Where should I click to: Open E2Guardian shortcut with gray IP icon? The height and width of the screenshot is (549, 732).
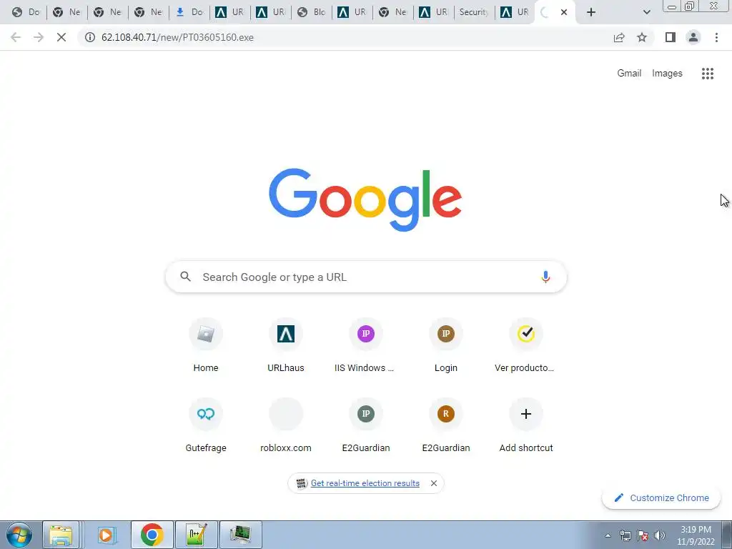366,425
